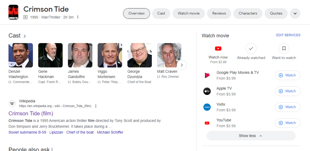Viewport: 310px width, 151px height.
Task: Collapse services list with Show less
Action: pyautogui.click(x=251, y=136)
